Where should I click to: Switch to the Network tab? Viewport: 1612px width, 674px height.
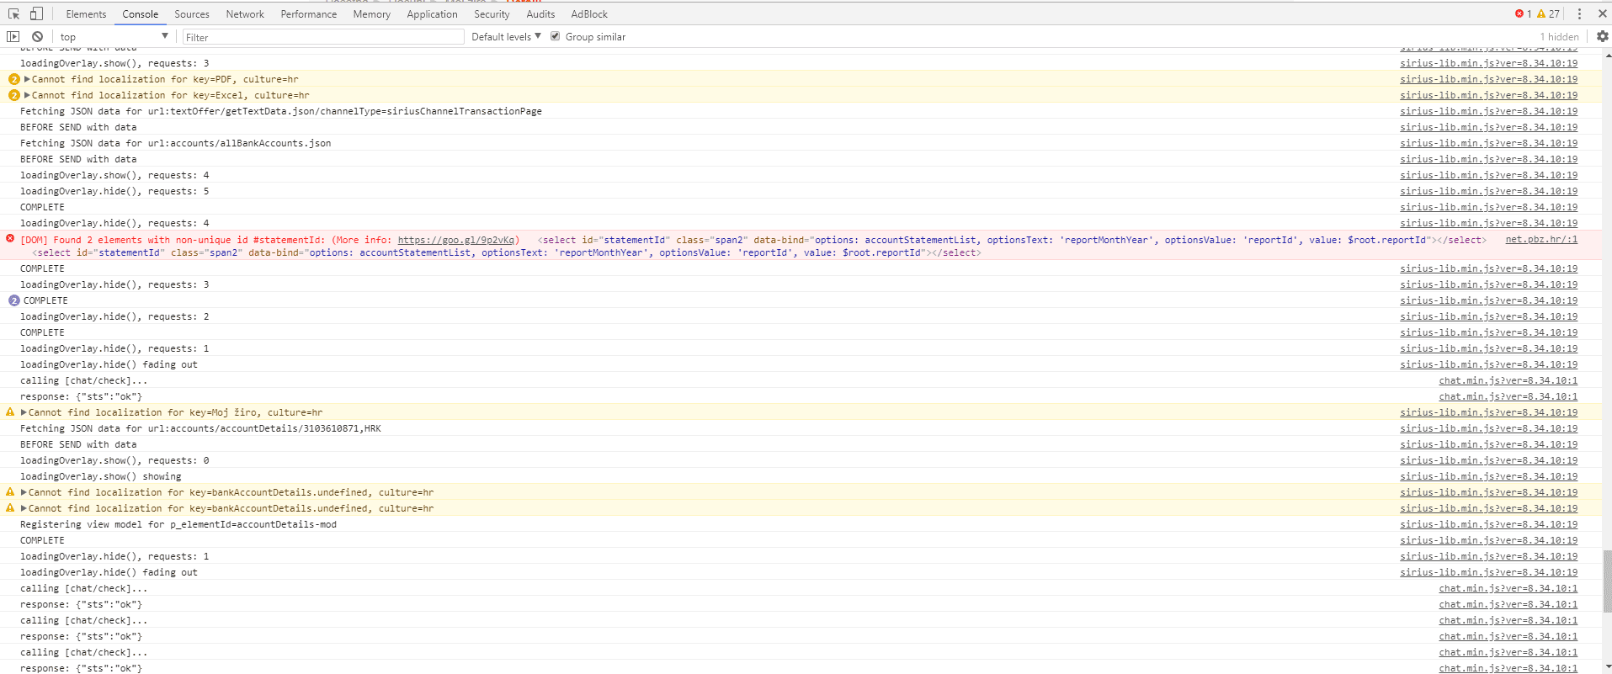click(245, 14)
